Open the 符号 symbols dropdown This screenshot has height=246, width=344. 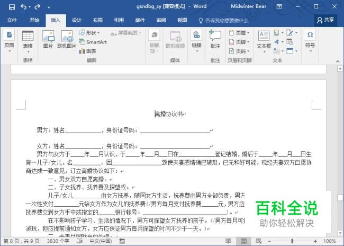[x=310, y=41]
